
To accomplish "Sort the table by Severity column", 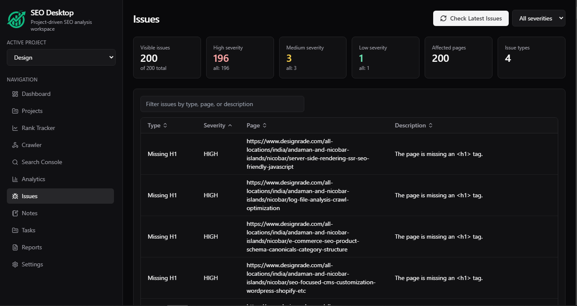I will 218,125.
